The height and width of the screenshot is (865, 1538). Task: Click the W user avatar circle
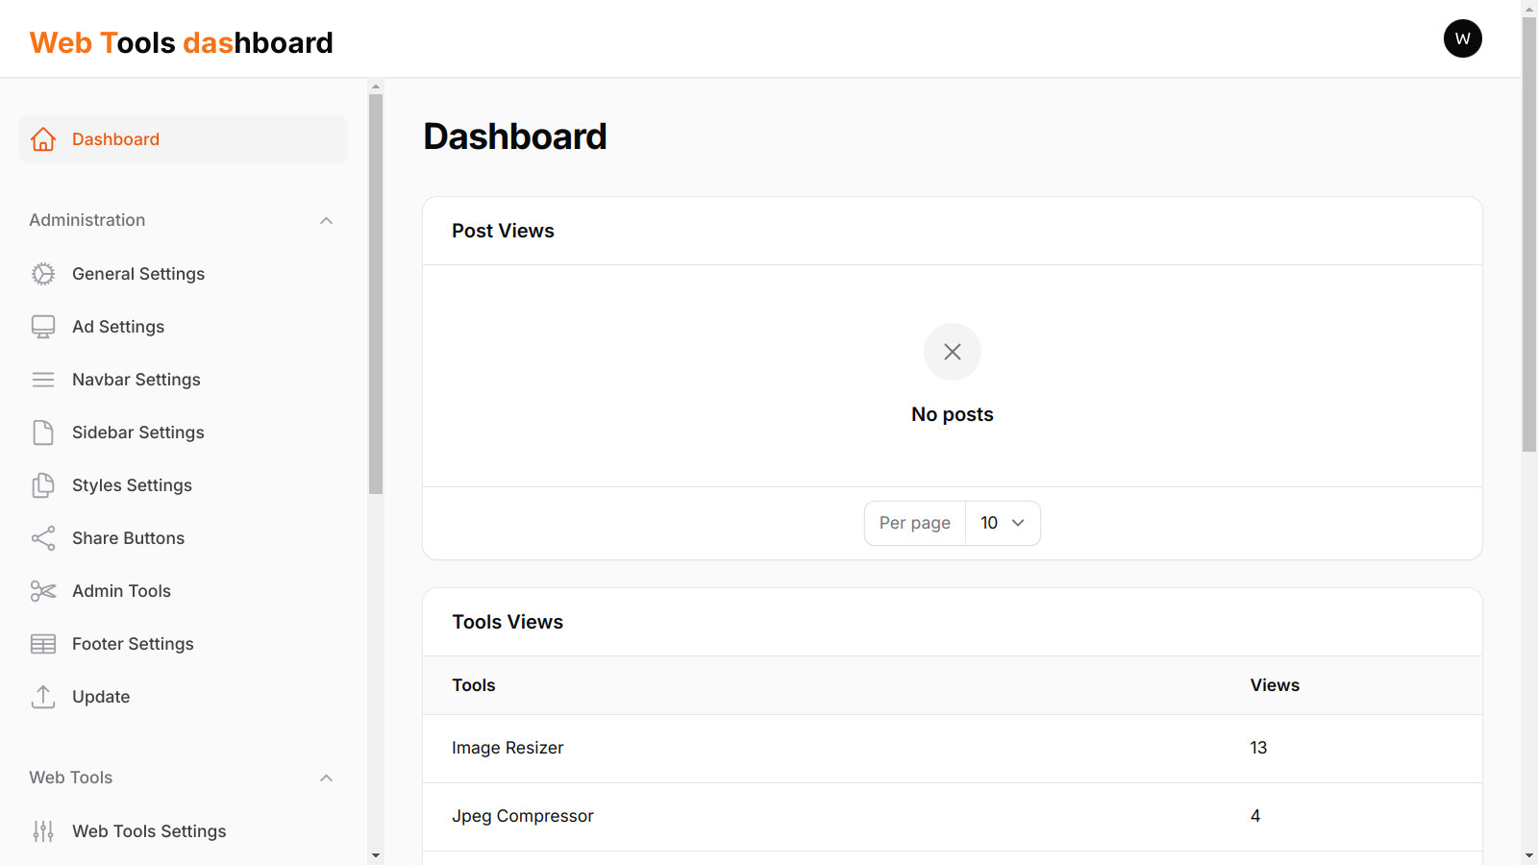[1462, 38]
